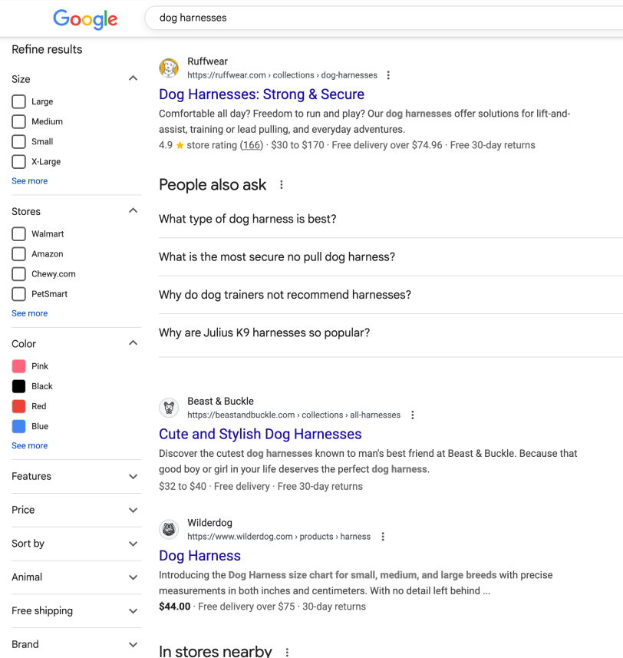Click the Google logo

click(x=85, y=19)
